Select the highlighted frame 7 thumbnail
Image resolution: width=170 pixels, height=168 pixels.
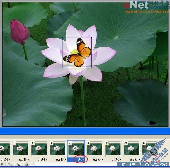(x=76, y=149)
